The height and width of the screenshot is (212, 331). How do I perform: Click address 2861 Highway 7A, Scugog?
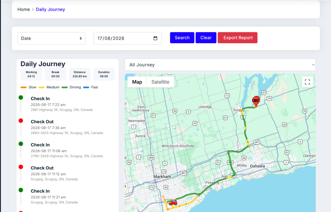[62, 110]
